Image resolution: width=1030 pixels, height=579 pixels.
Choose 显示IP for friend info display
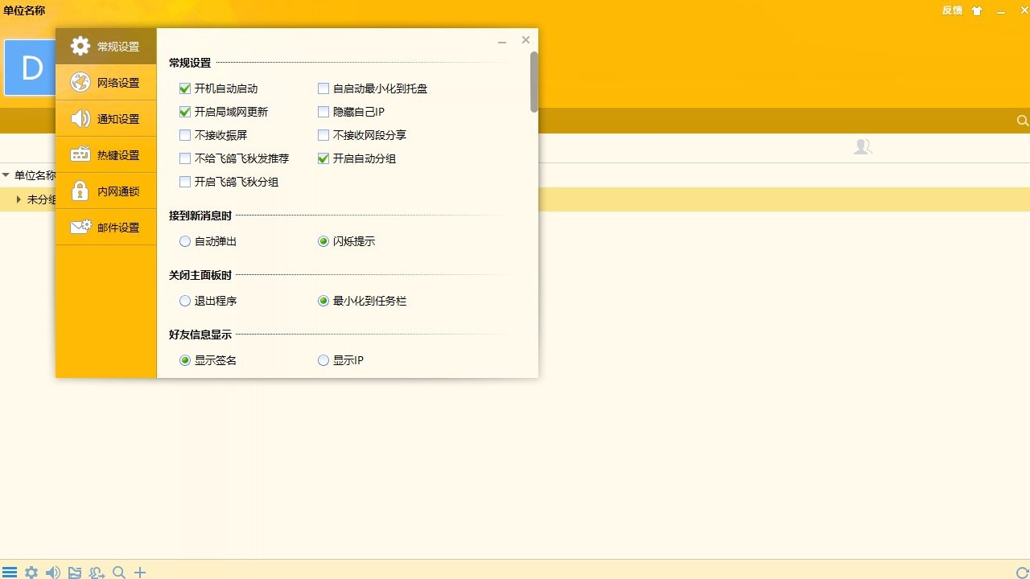tap(323, 359)
